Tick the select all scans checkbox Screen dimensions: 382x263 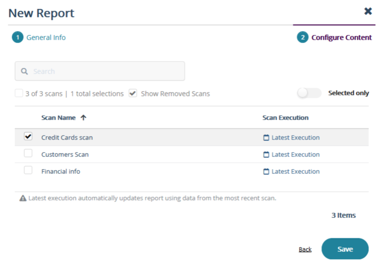point(19,93)
